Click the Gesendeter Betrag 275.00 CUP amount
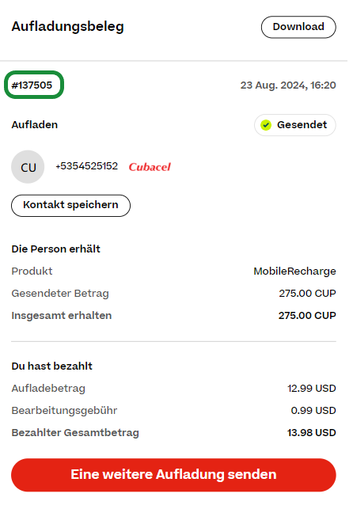 [307, 294]
